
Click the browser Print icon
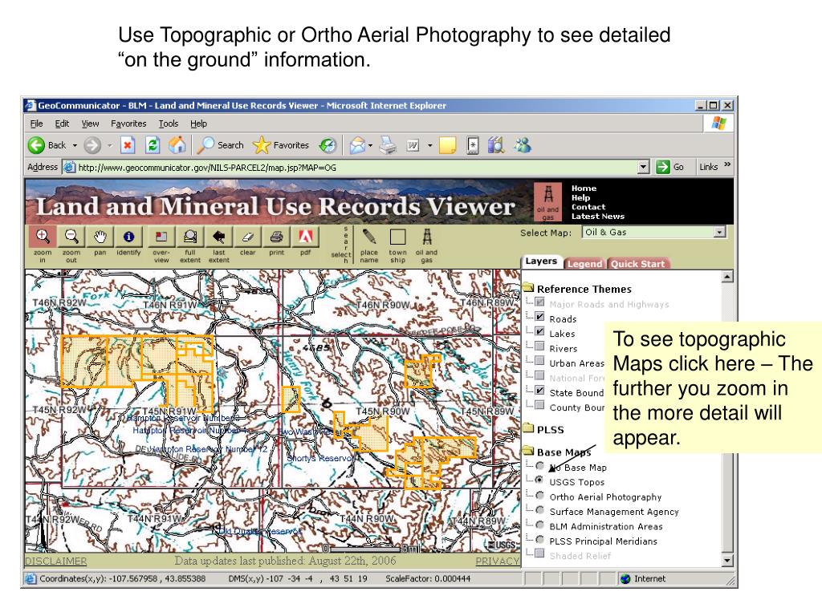pyautogui.click(x=388, y=145)
